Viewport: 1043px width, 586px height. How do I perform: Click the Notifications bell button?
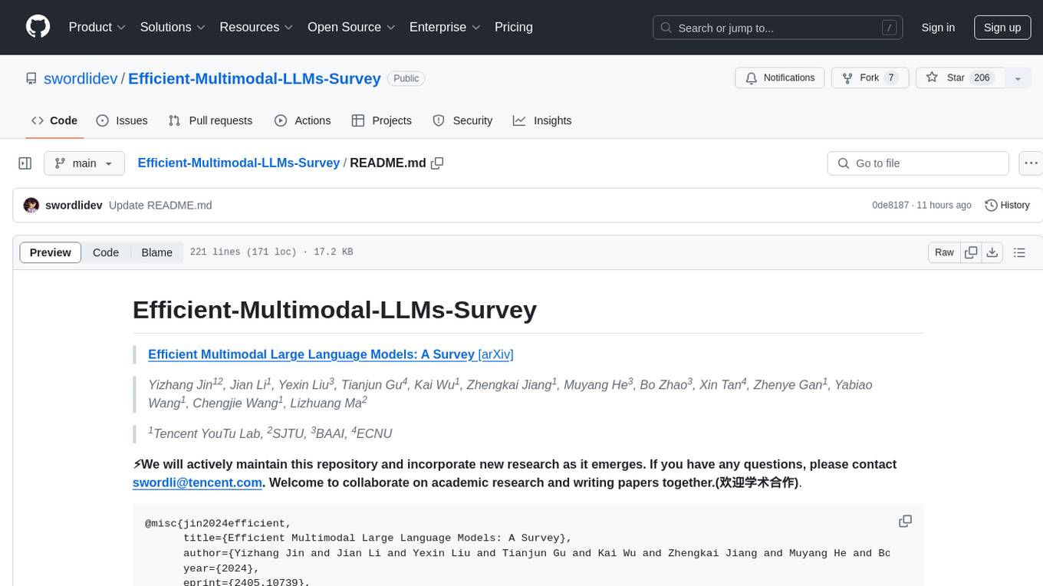point(780,78)
